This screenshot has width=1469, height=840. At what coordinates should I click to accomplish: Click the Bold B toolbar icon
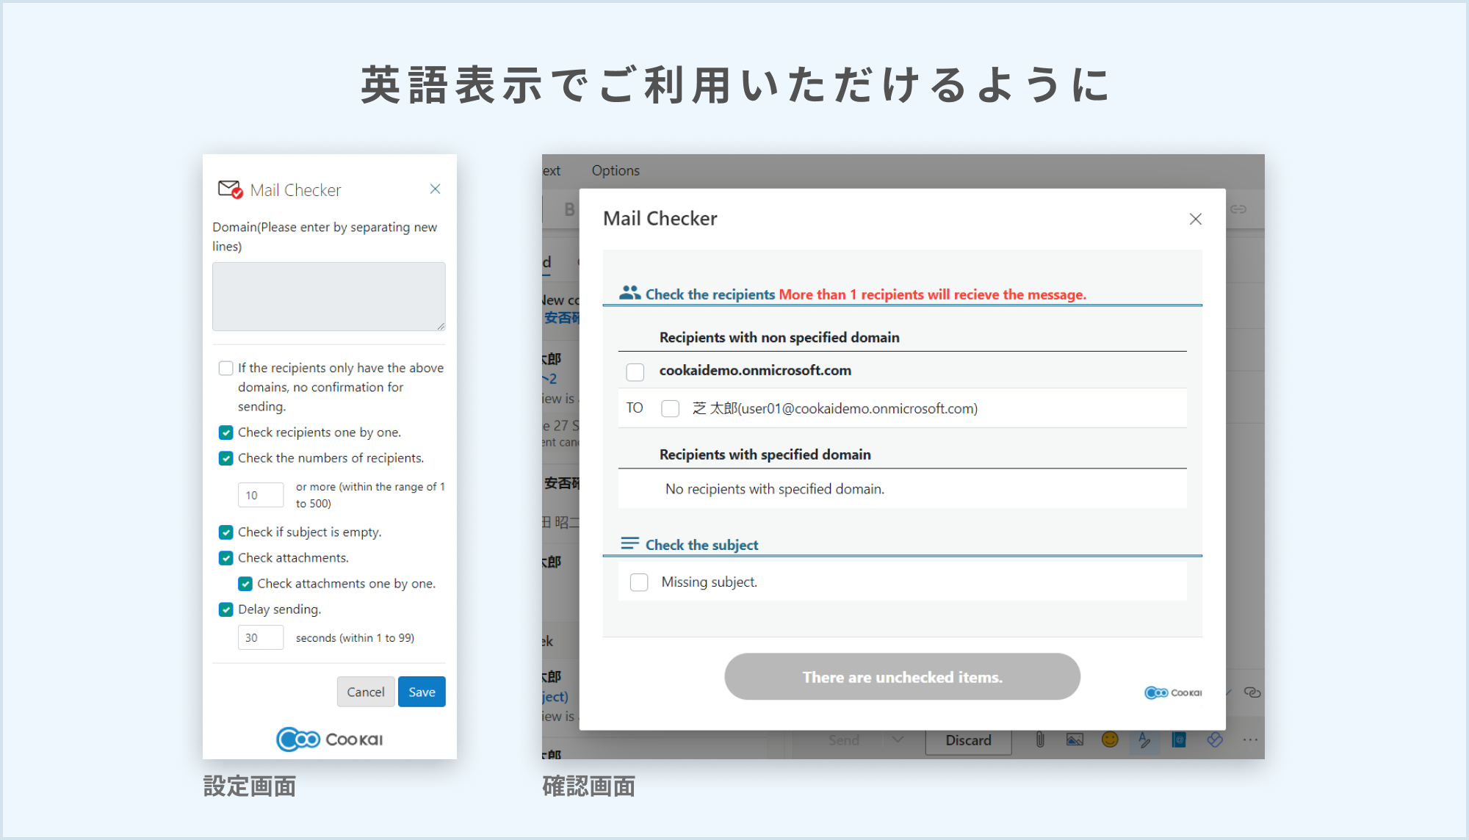tap(569, 209)
